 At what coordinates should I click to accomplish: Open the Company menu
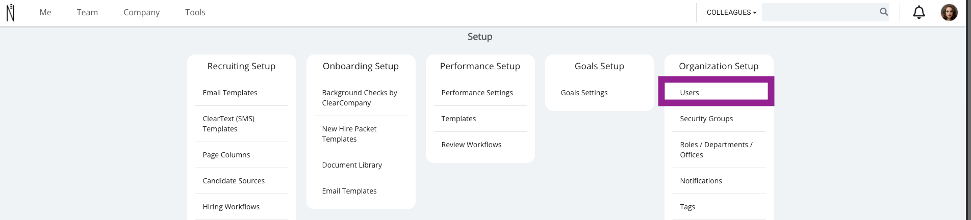tap(141, 12)
